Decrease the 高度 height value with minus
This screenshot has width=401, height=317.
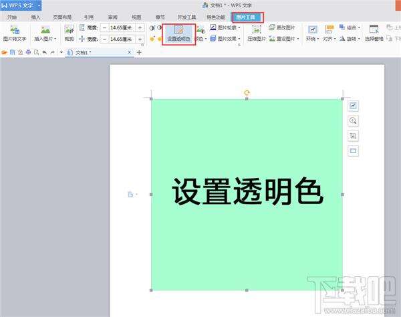(104, 27)
